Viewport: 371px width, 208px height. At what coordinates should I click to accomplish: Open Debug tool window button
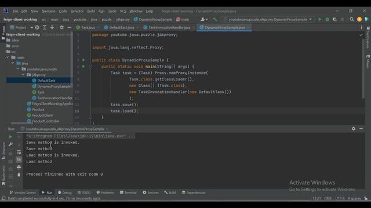pyautogui.click(x=64, y=192)
